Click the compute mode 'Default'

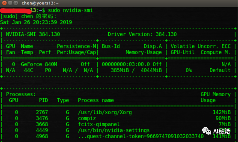pos(220,70)
